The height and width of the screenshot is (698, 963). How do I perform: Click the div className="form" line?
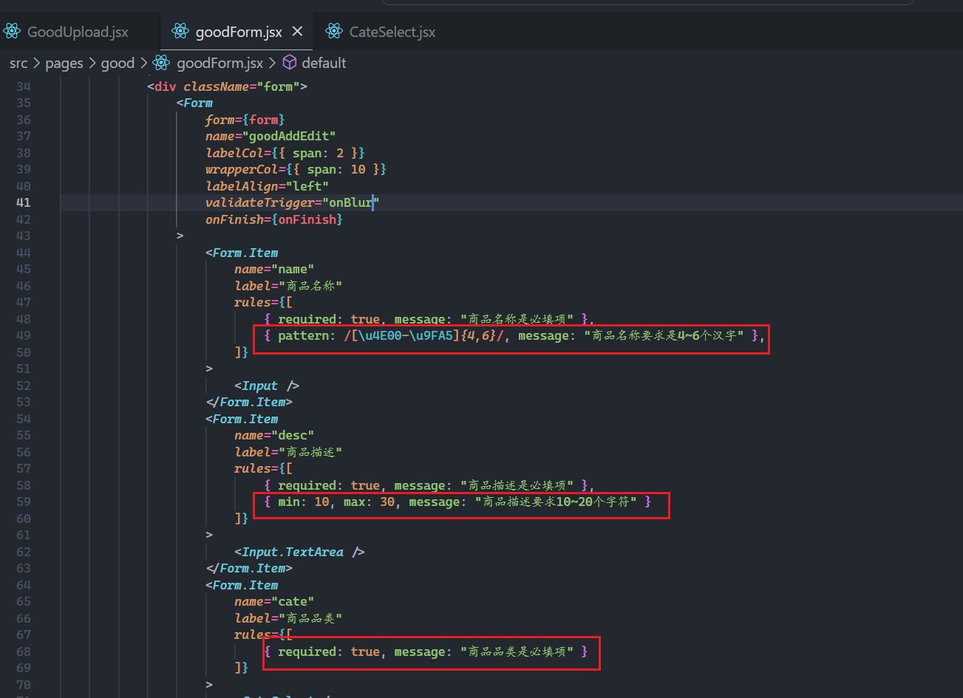[x=227, y=86]
